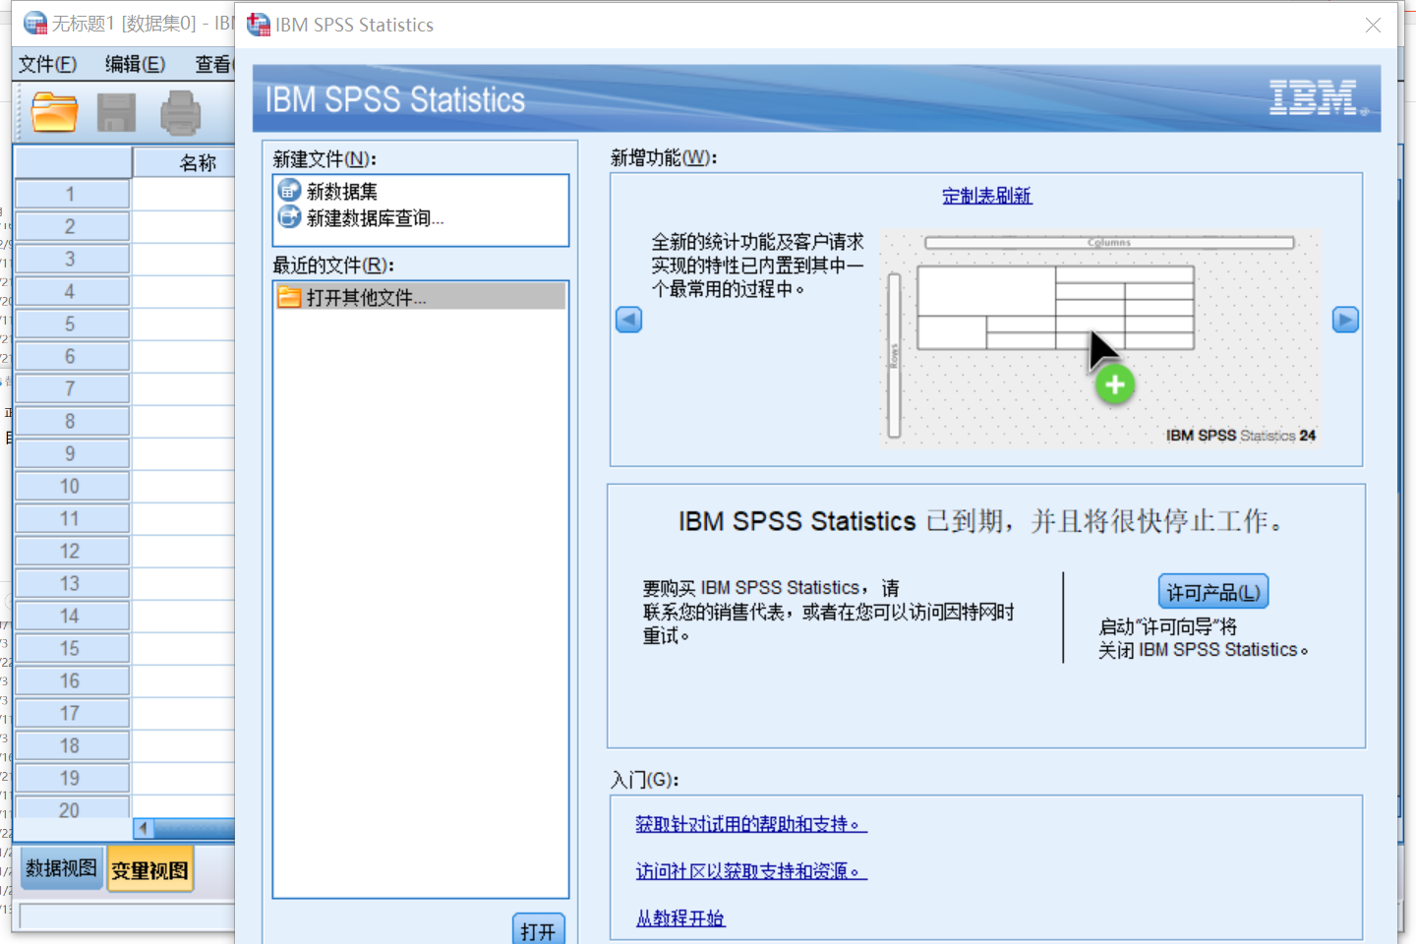
Task: Show next new-feature slide
Action: tap(1345, 320)
